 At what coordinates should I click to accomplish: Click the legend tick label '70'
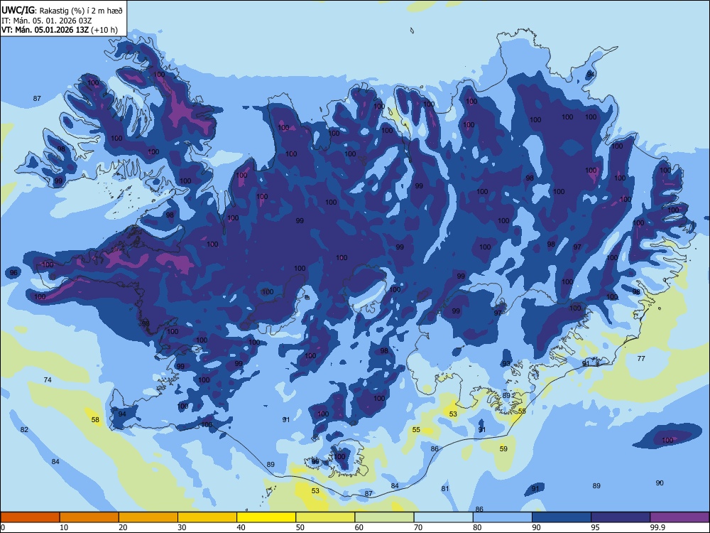click(x=418, y=527)
